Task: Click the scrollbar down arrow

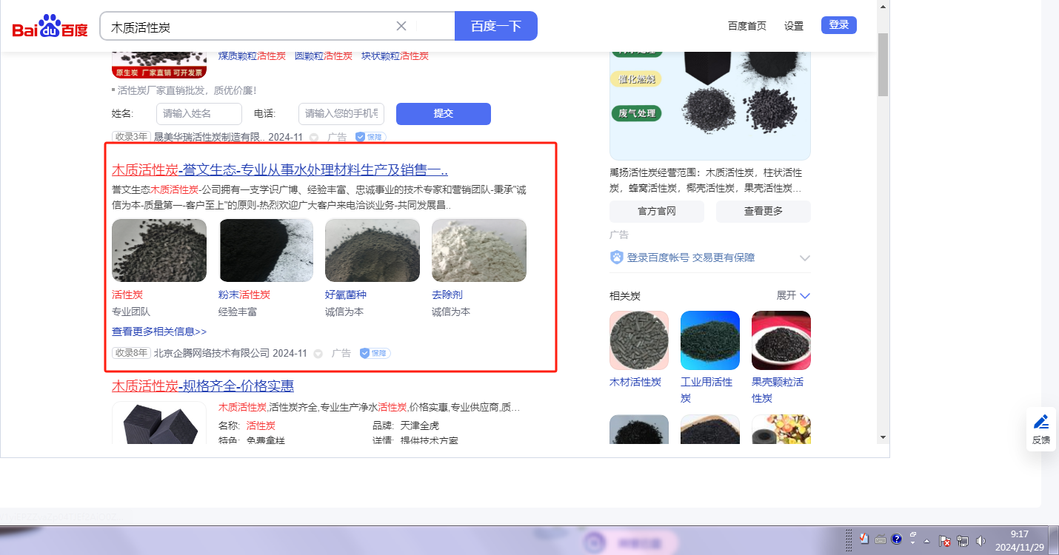Action: pyautogui.click(x=883, y=437)
